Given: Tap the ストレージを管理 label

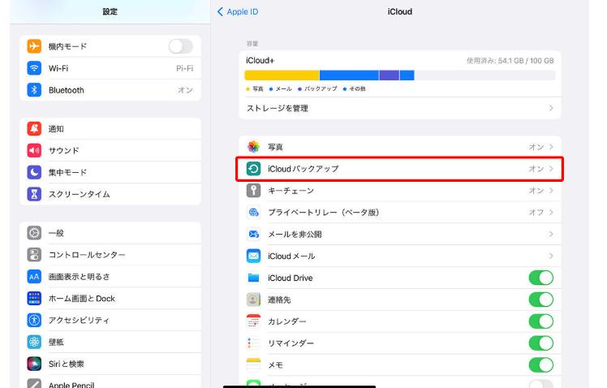Looking at the screenshot, I should pyautogui.click(x=278, y=108).
